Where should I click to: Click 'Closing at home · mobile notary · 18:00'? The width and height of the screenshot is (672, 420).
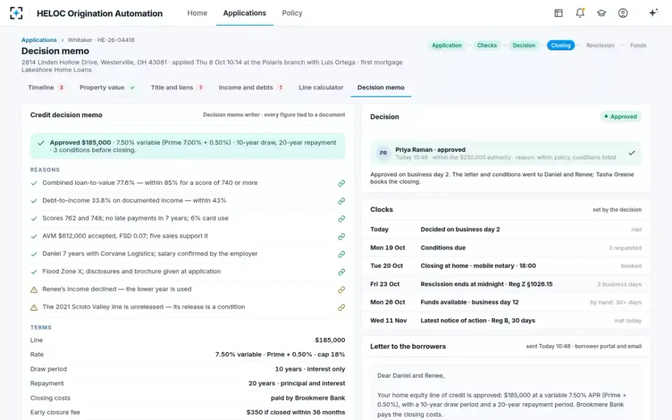point(478,266)
